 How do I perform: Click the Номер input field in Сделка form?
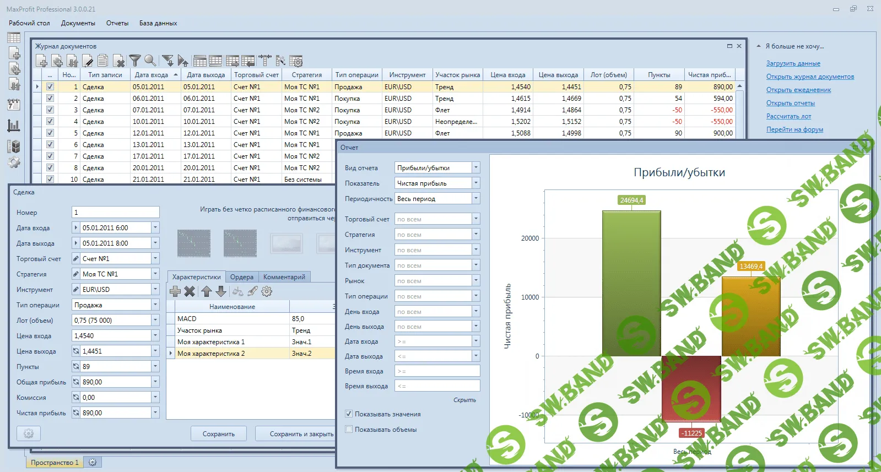pyautogui.click(x=116, y=212)
